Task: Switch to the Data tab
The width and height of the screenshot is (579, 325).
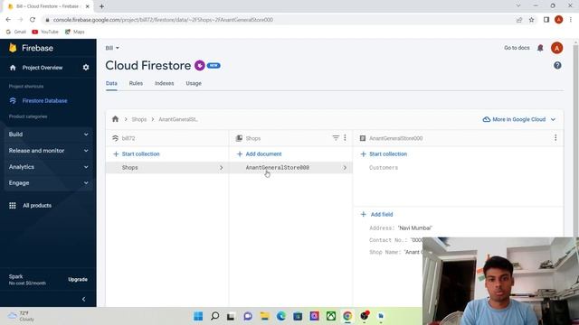Action: pos(111,84)
